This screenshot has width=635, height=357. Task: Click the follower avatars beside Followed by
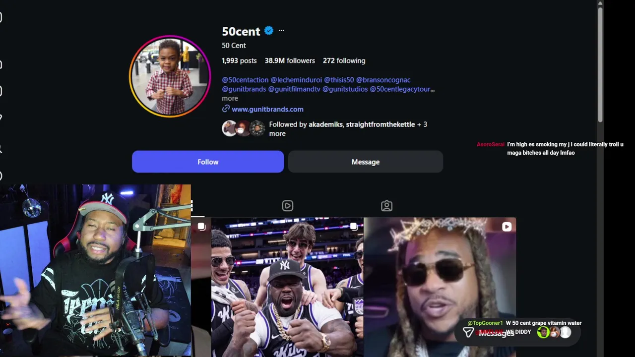[x=243, y=128]
